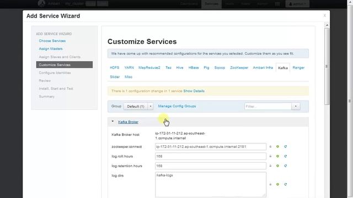This screenshot has height=198, width=353.
Task: Switch to the YARN tab
Action: pyautogui.click(x=129, y=68)
